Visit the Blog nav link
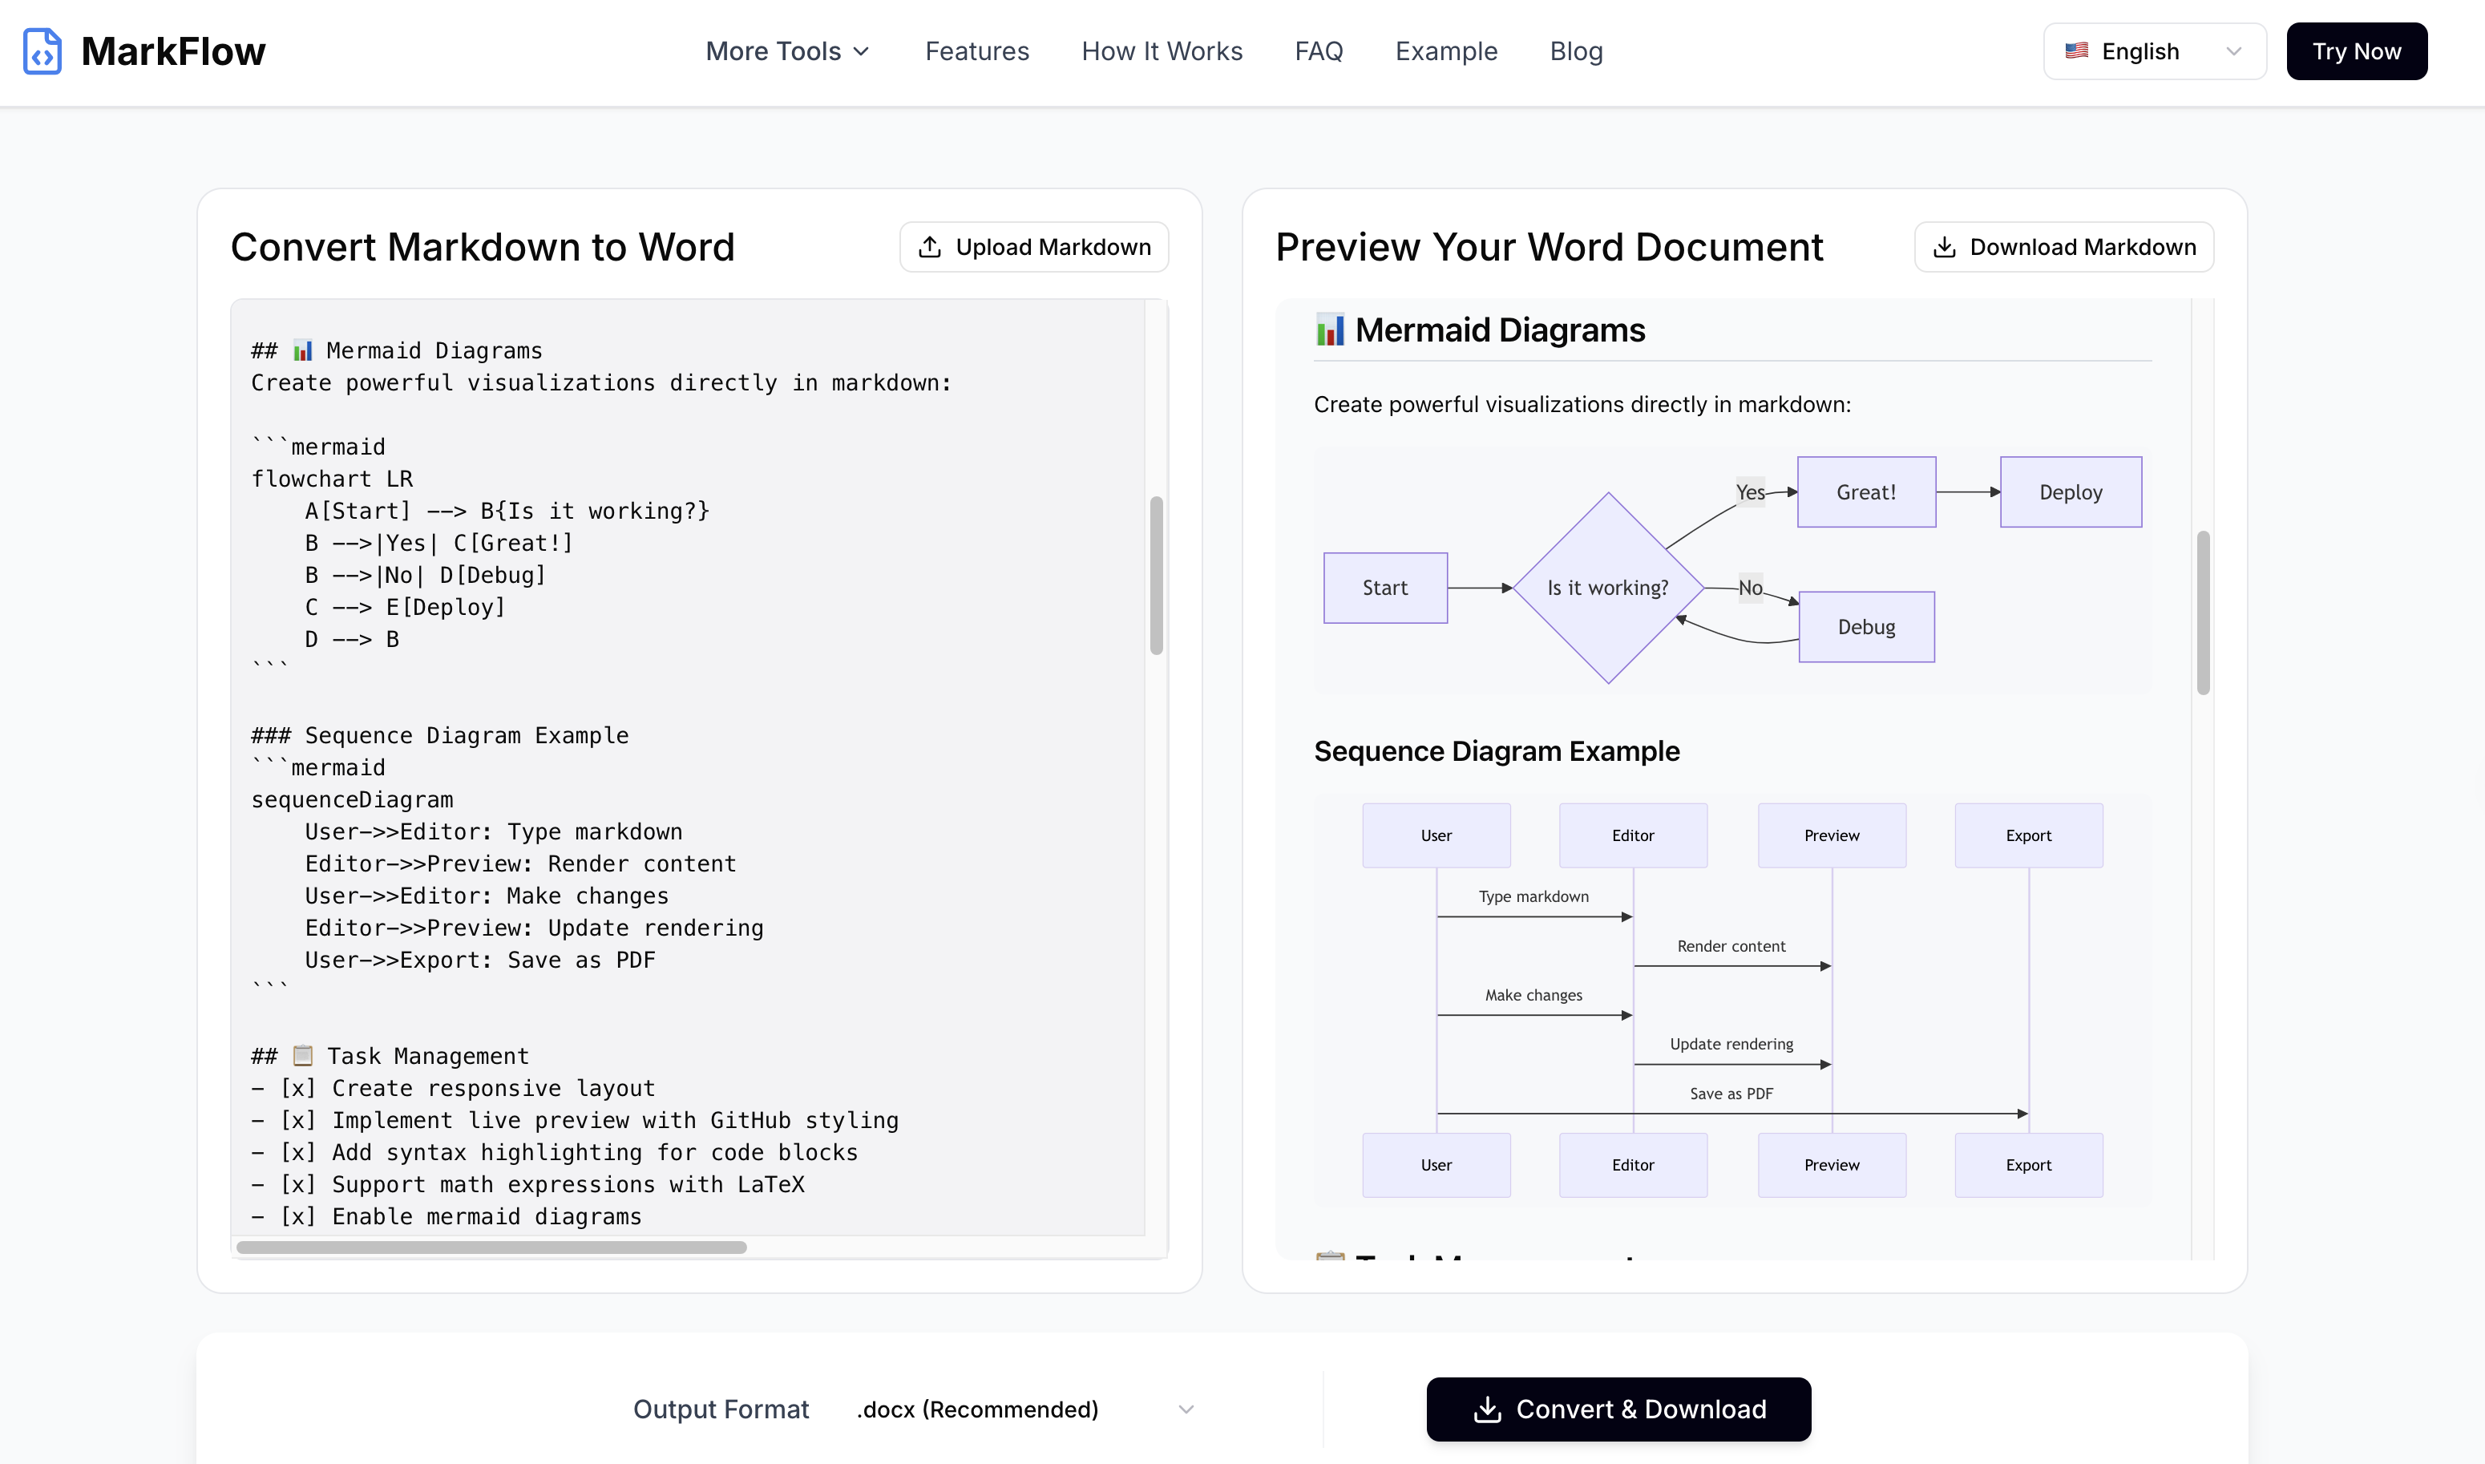This screenshot has width=2485, height=1464. point(1576,51)
